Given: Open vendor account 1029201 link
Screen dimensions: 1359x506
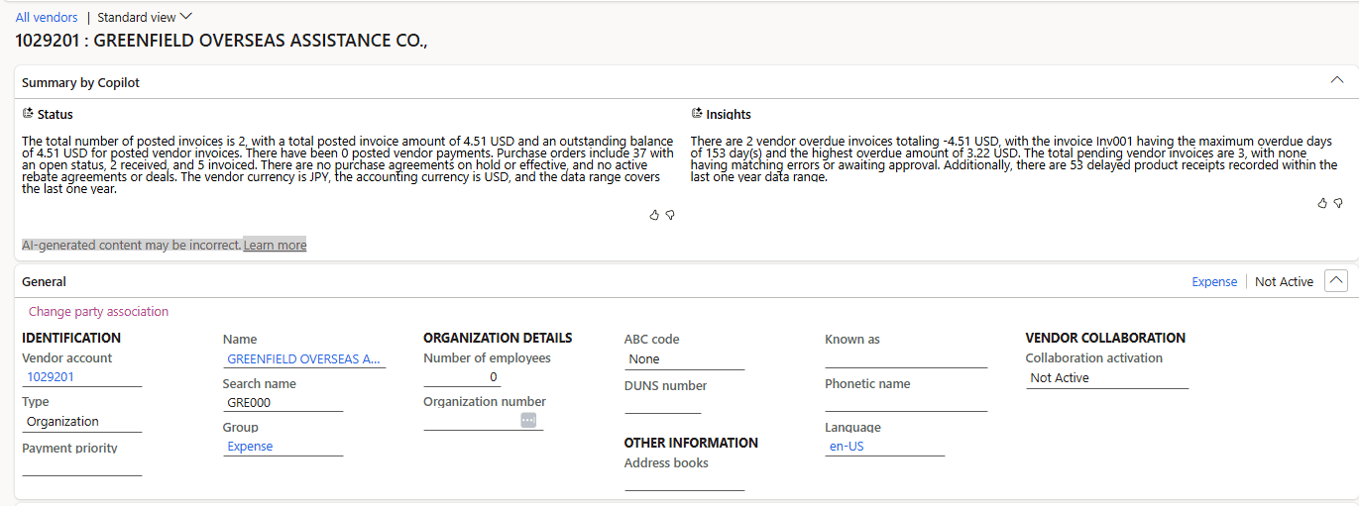Looking at the screenshot, I should 51,376.
